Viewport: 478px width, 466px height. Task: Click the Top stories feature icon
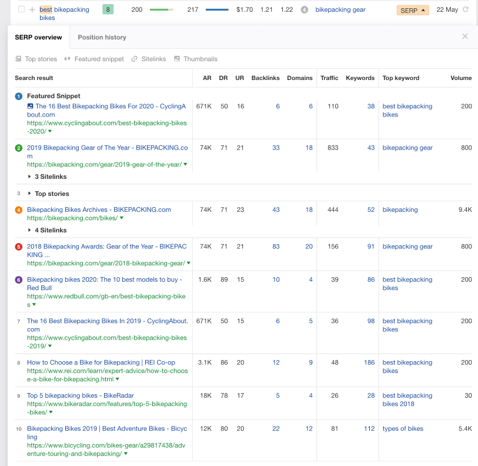coord(18,59)
